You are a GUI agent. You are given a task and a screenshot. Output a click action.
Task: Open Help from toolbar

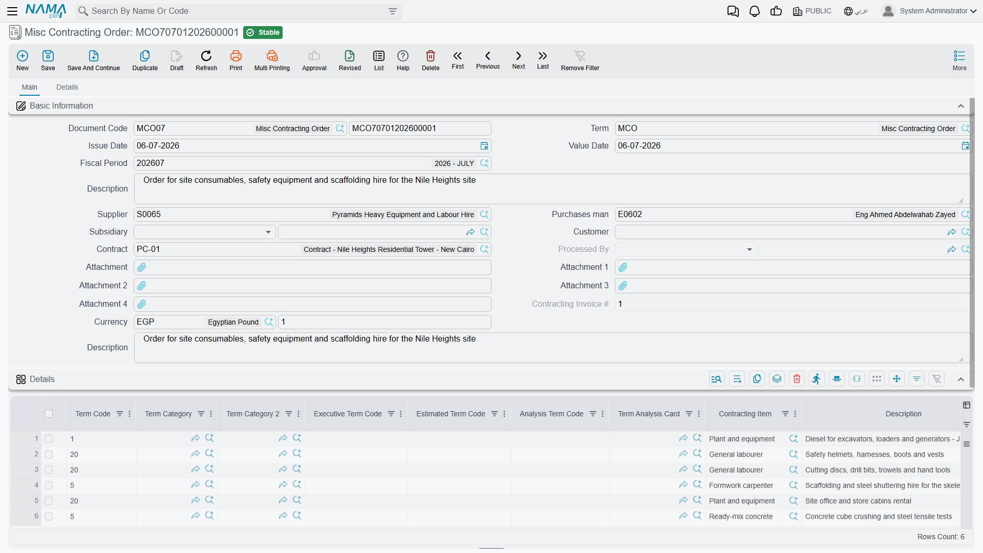coord(403,60)
